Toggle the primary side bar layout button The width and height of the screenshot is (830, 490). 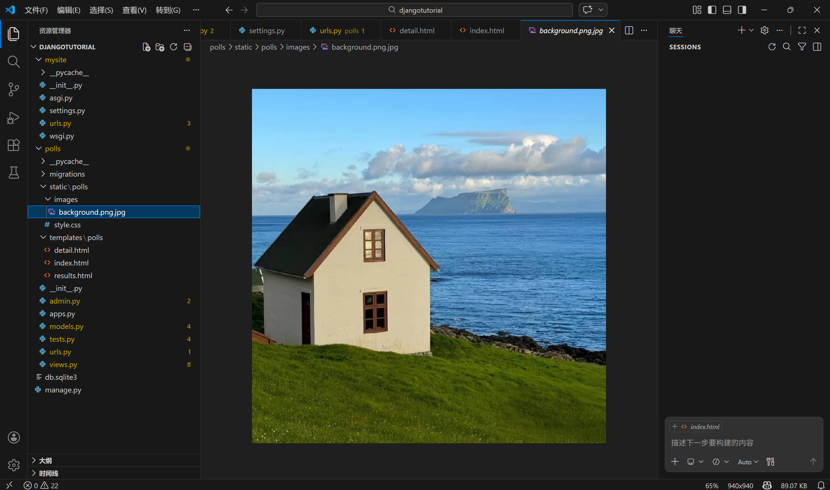click(x=712, y=10)
